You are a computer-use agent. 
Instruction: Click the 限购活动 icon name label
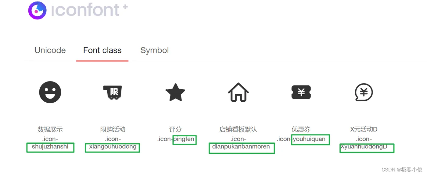click(x=113, y=129)
